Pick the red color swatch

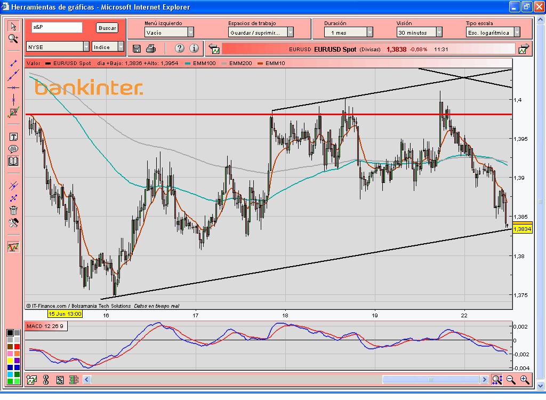pyautogui.click(x=17, y=346)
